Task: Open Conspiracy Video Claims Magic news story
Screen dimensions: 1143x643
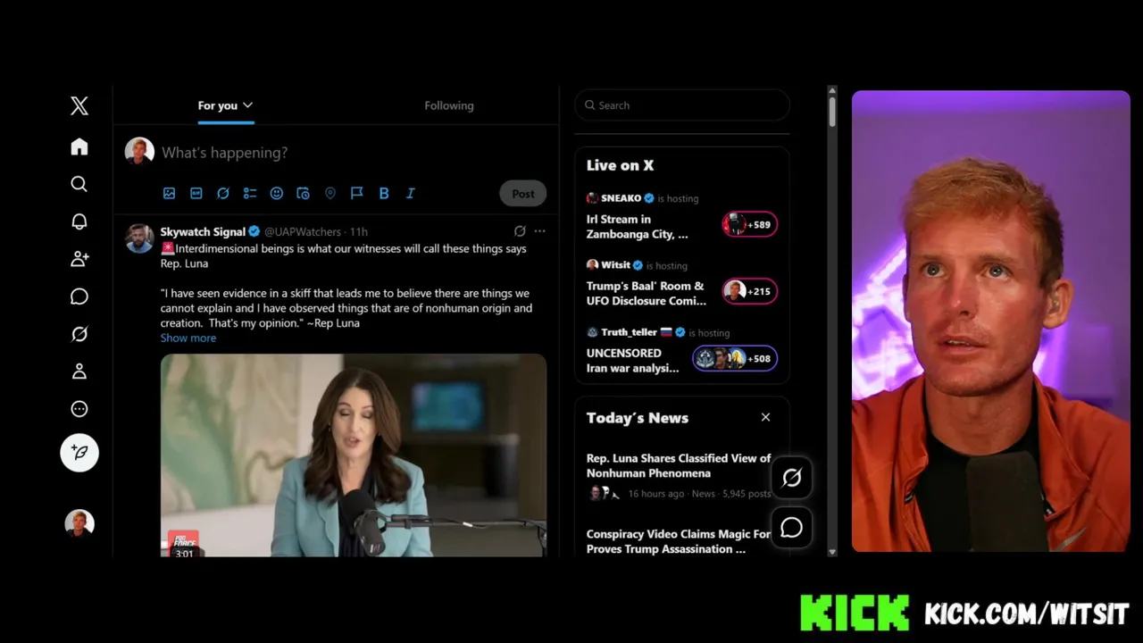Action: [679, 541]
